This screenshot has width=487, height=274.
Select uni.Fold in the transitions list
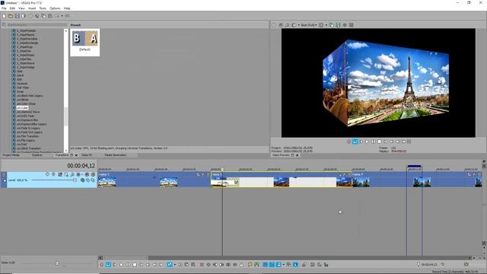coord(21,145)
